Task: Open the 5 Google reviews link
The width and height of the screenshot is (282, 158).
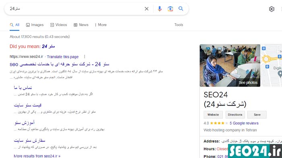Action: [244, 123]
